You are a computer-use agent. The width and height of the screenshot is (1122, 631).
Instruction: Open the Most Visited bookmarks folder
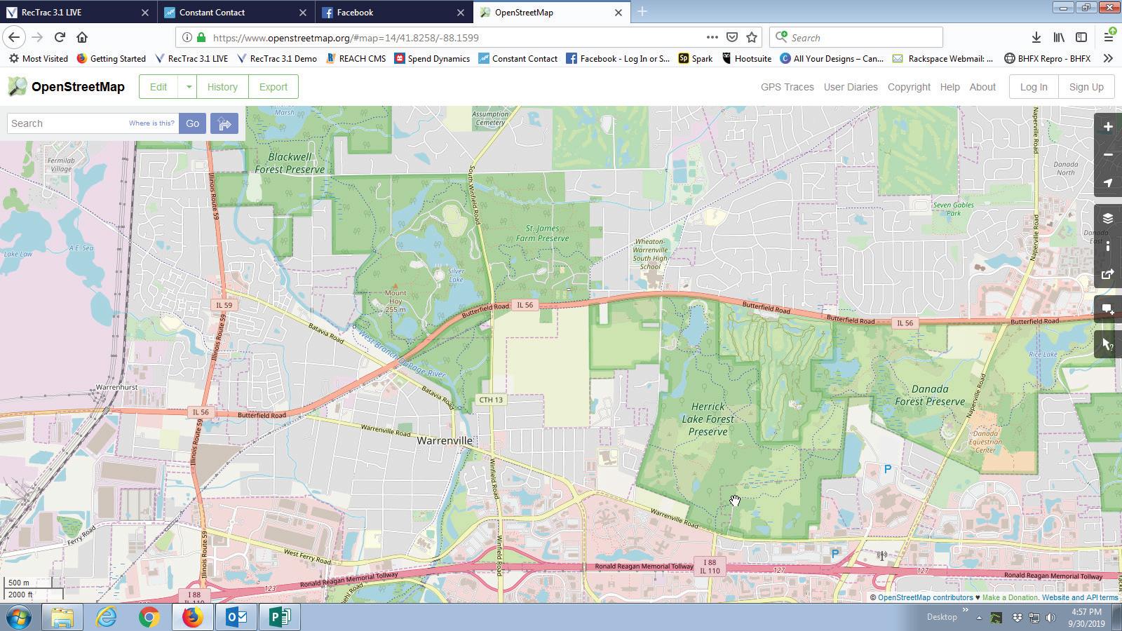click(38, 59)
